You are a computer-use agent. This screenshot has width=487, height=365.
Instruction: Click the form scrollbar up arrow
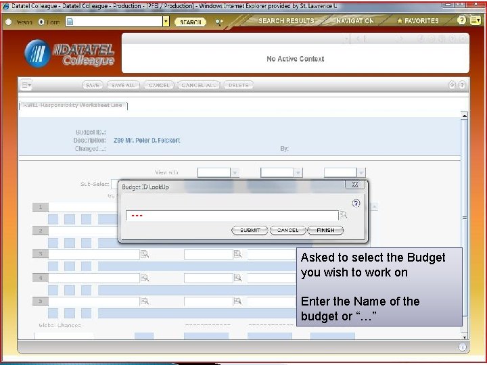click(x=464, y=116)
